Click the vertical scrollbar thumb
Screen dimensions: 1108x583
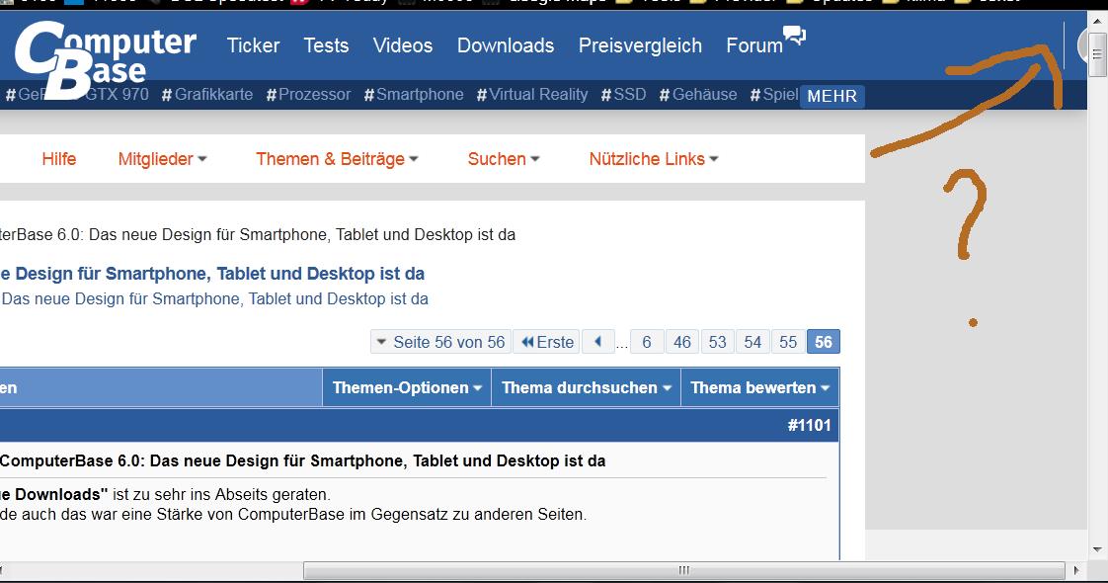tap(1097, 53)
